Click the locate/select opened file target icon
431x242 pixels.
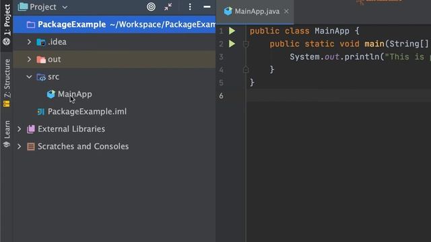tap(151, 7)
